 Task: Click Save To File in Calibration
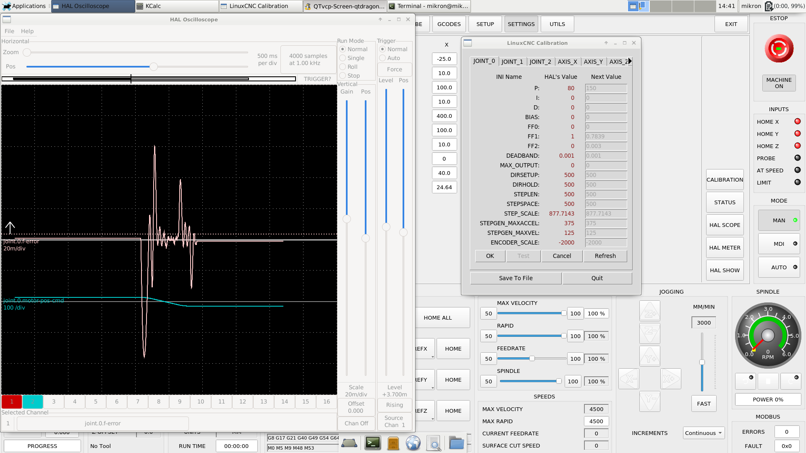(x=516, y=278)
